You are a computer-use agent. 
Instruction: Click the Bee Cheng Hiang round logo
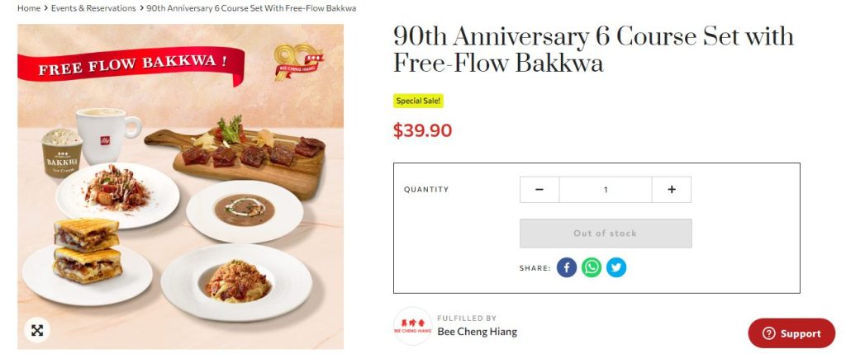(412, 327)
